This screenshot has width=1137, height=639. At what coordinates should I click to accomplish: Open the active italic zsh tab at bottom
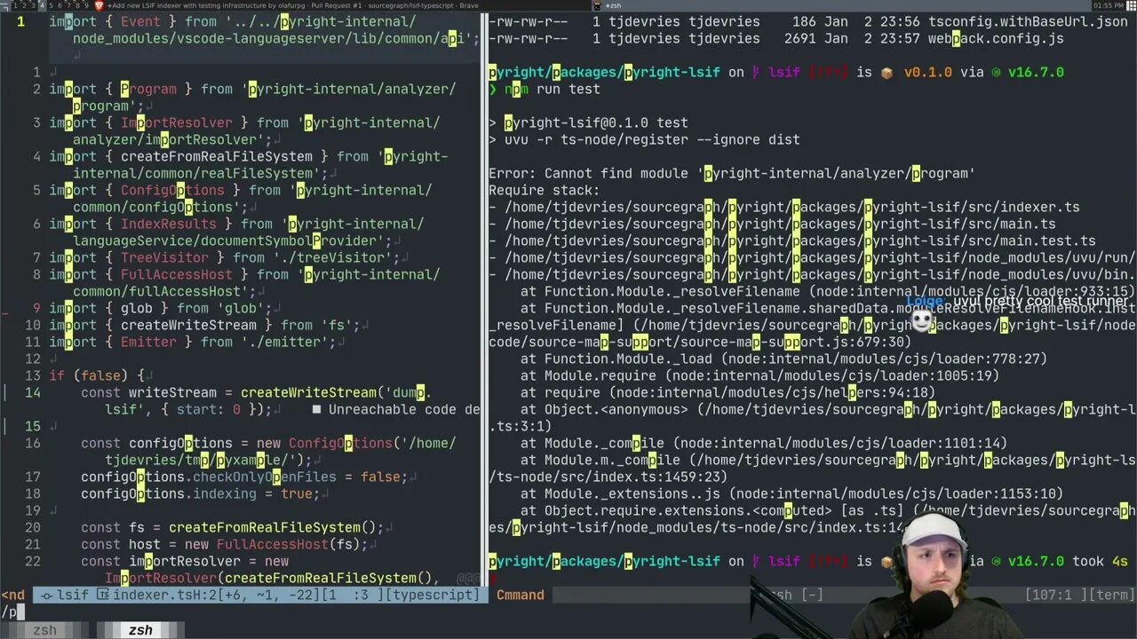pyautogui.click(x=140, y=630)
